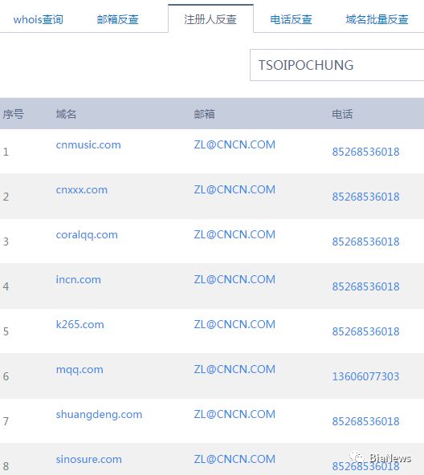
Task: Open the shuangdeng.com domain link
Action: 99,414
